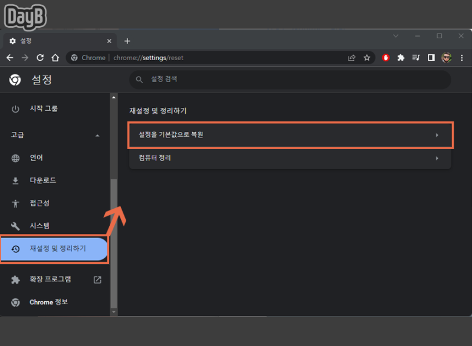Click the gear icon on the 설정 tab

12,41
